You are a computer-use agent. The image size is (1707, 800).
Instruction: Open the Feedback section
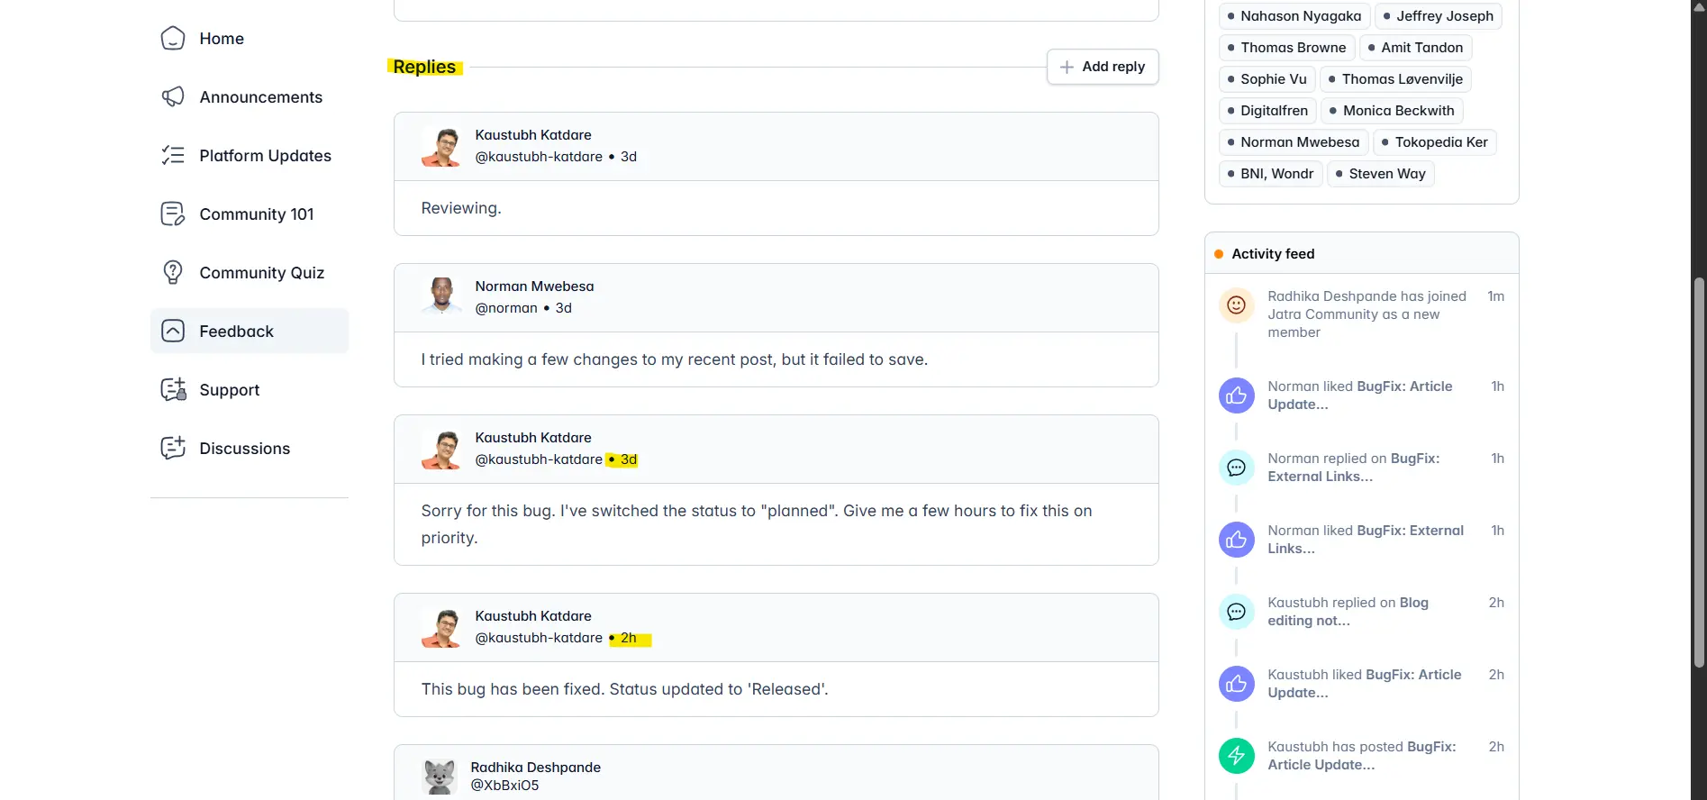[x=236, y=332]
